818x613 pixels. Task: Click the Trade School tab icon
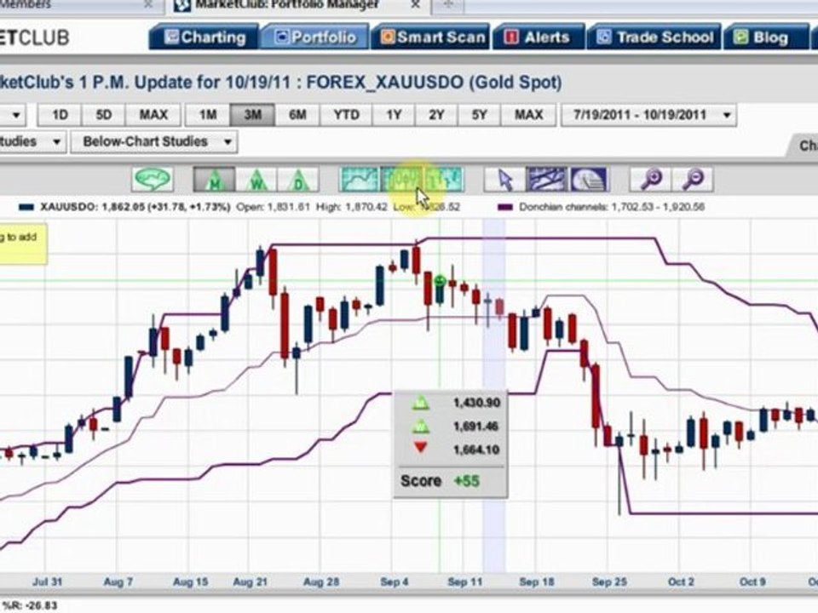603,37
